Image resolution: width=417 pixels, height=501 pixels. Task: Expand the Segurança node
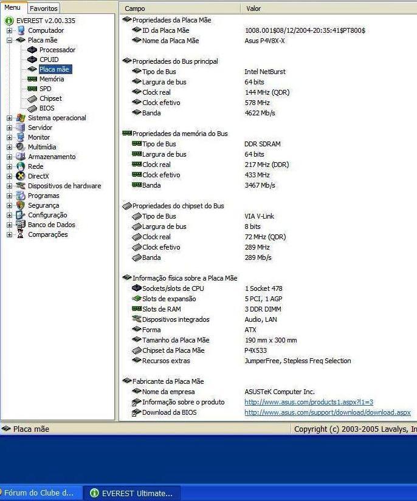(9, 205)
